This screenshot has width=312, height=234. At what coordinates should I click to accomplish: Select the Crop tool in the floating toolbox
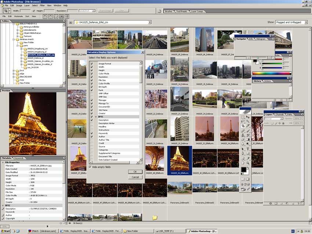click(x=243, y=126)
